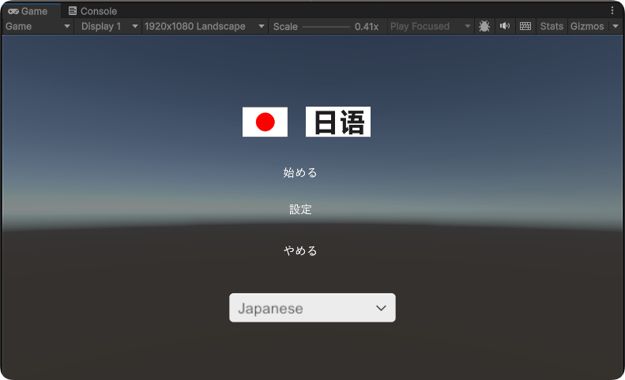This screenshot has width=625, height=380.
Task: Click the 始める start button
Action: pos(300,173)
